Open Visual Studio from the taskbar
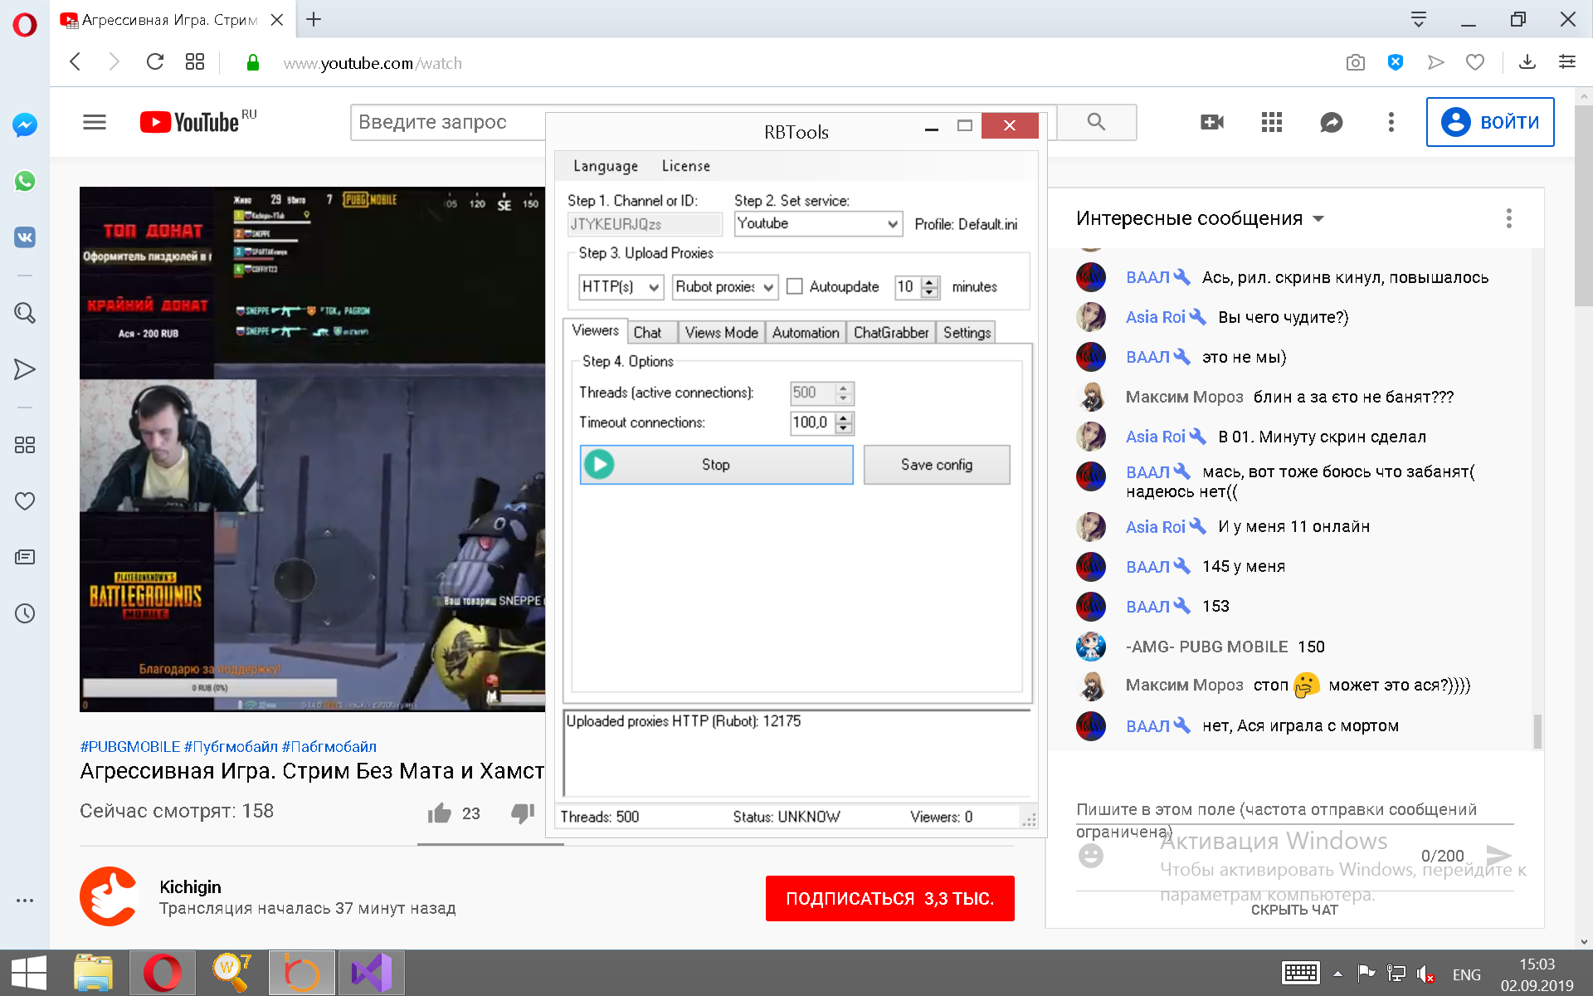Viewport: 1593px width, 996px height. 372,973
